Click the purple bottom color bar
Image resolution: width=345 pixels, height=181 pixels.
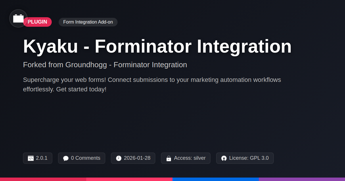point(302,179)
